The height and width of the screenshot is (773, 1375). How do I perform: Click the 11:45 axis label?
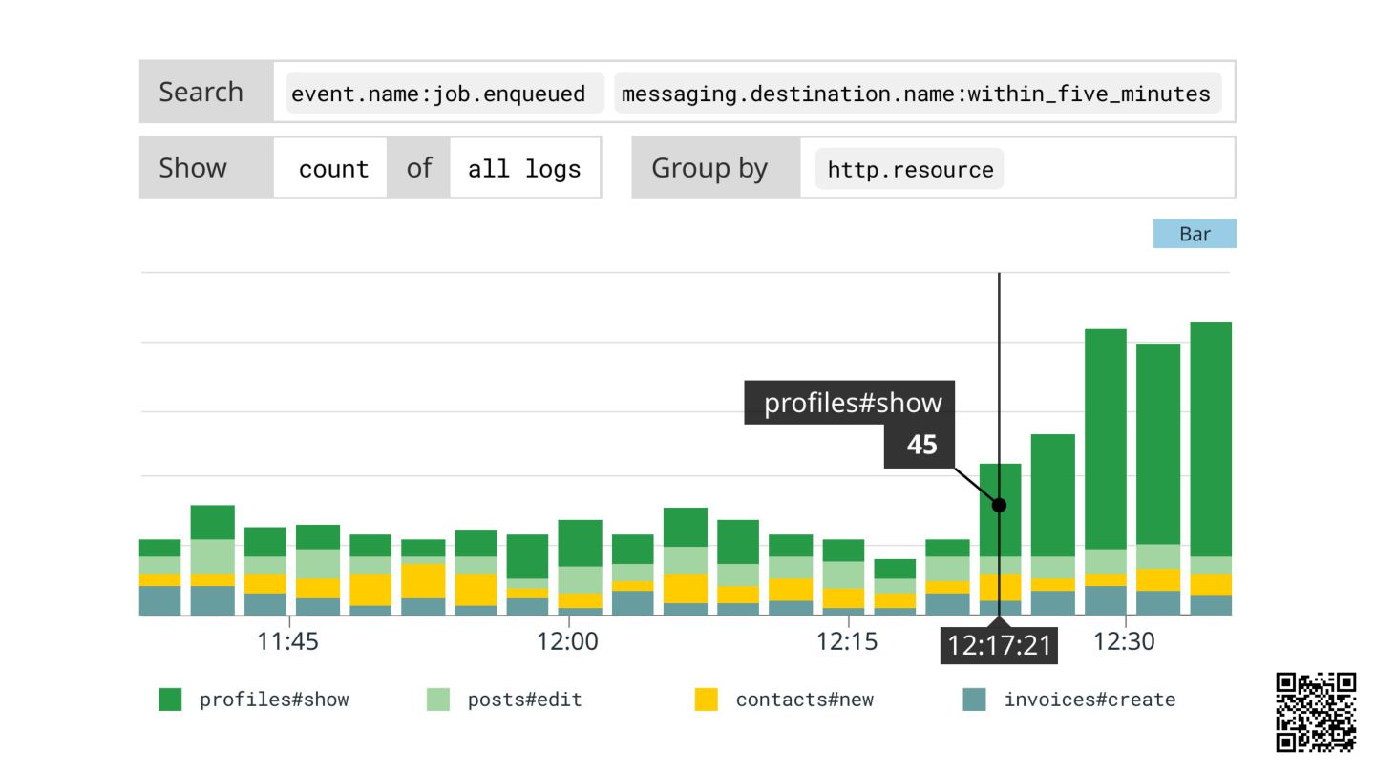(x=288, y=641)
